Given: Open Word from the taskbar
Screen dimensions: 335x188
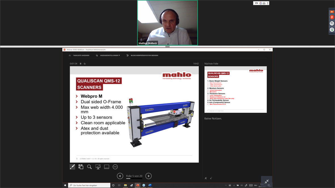Looking at the screenshot, I should click(x=150, y=185).
